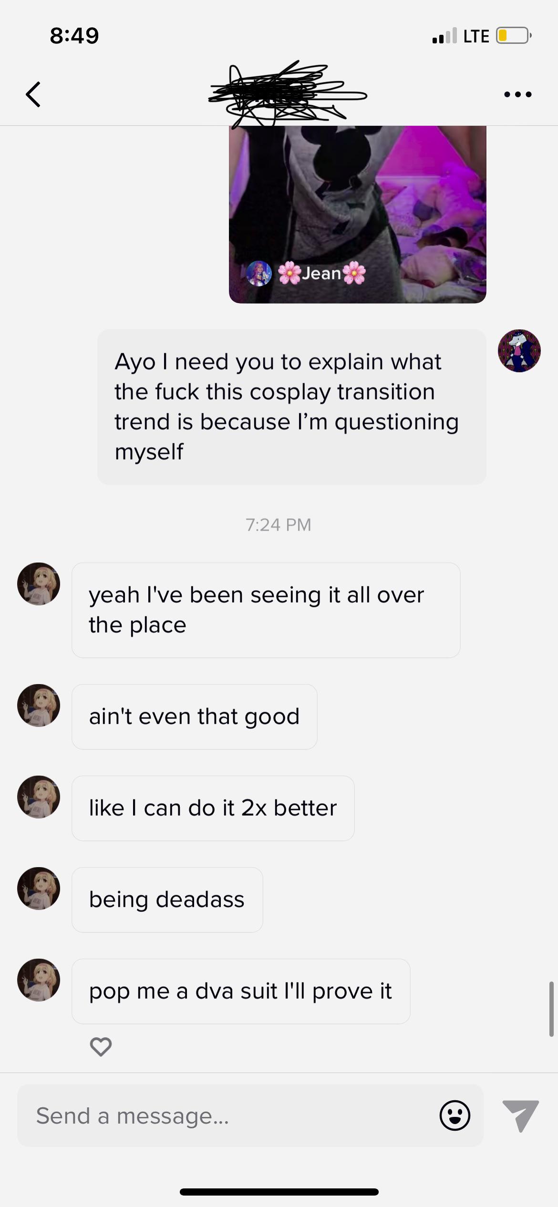The width and height of the screenshot is (558, 1207).
Task: Tap the small creator avatar on shared video
Action: 259,274
